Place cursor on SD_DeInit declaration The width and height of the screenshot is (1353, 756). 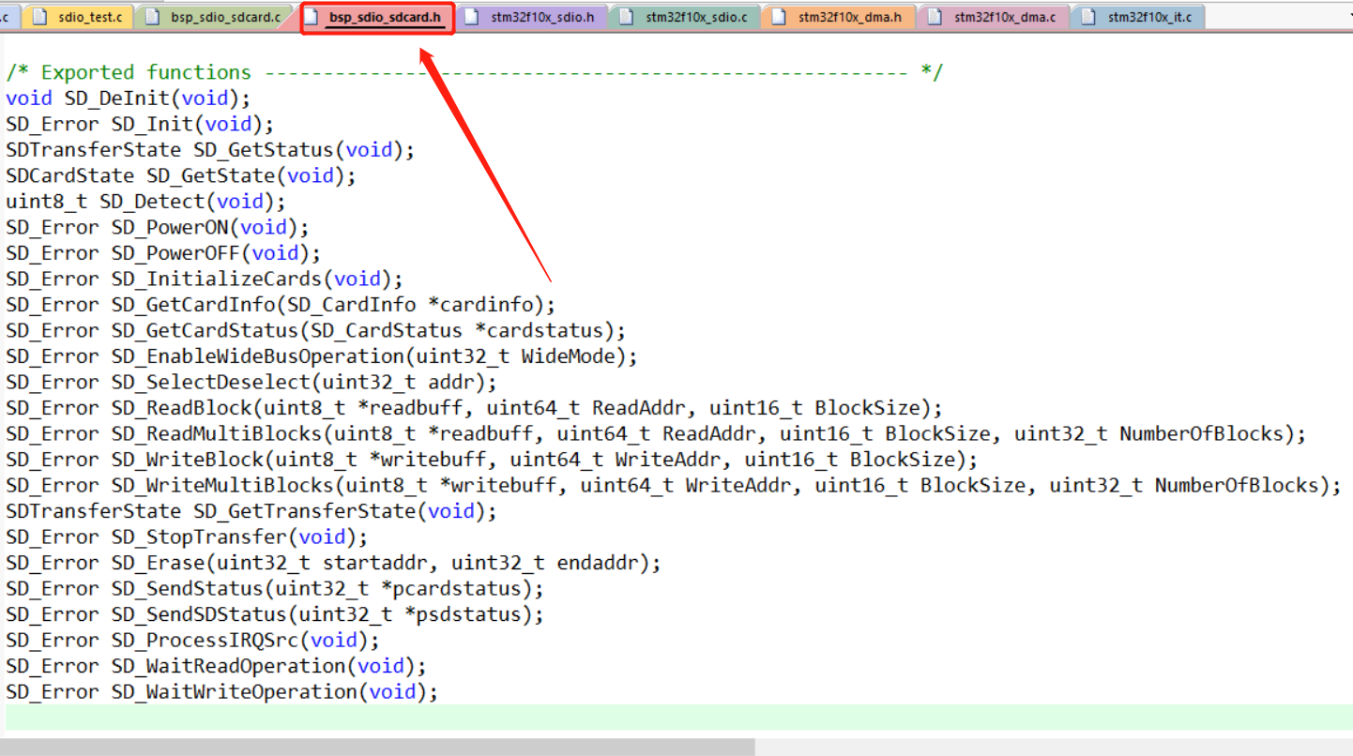click(129, 98)
